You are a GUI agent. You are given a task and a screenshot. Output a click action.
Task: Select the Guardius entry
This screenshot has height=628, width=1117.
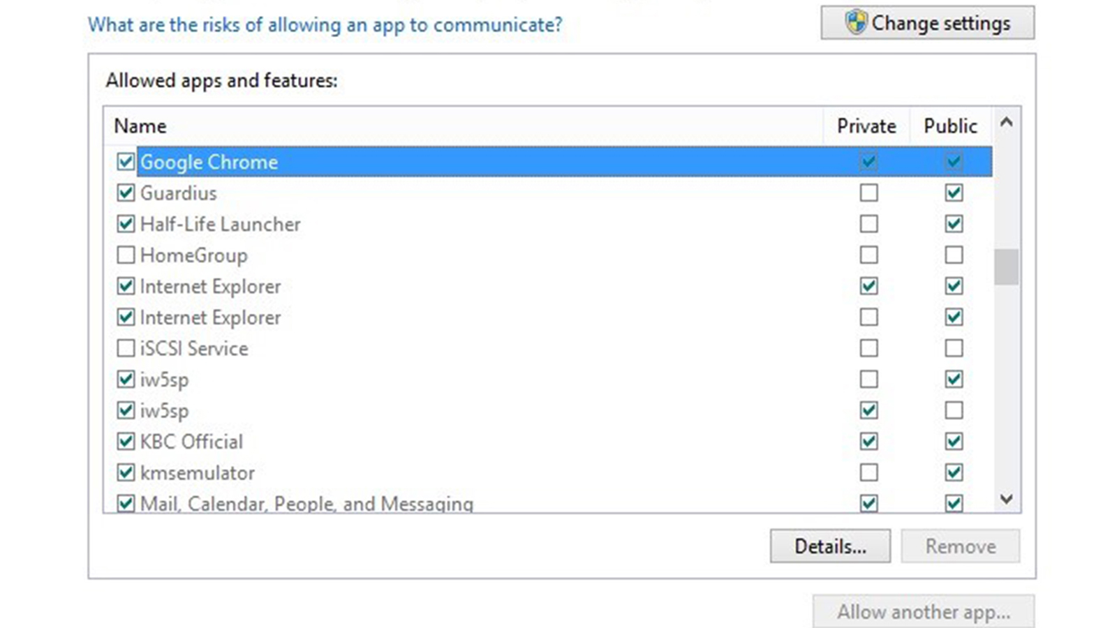coord(179,193)
